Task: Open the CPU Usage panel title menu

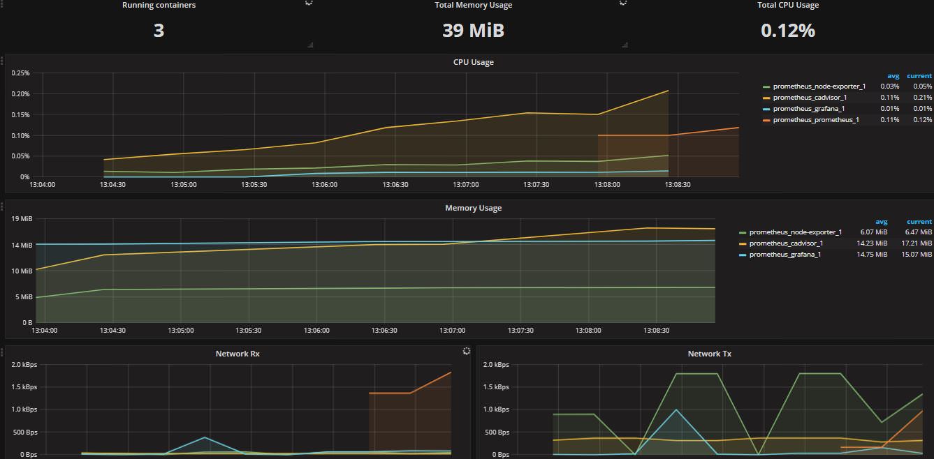Action: point(473,62)
